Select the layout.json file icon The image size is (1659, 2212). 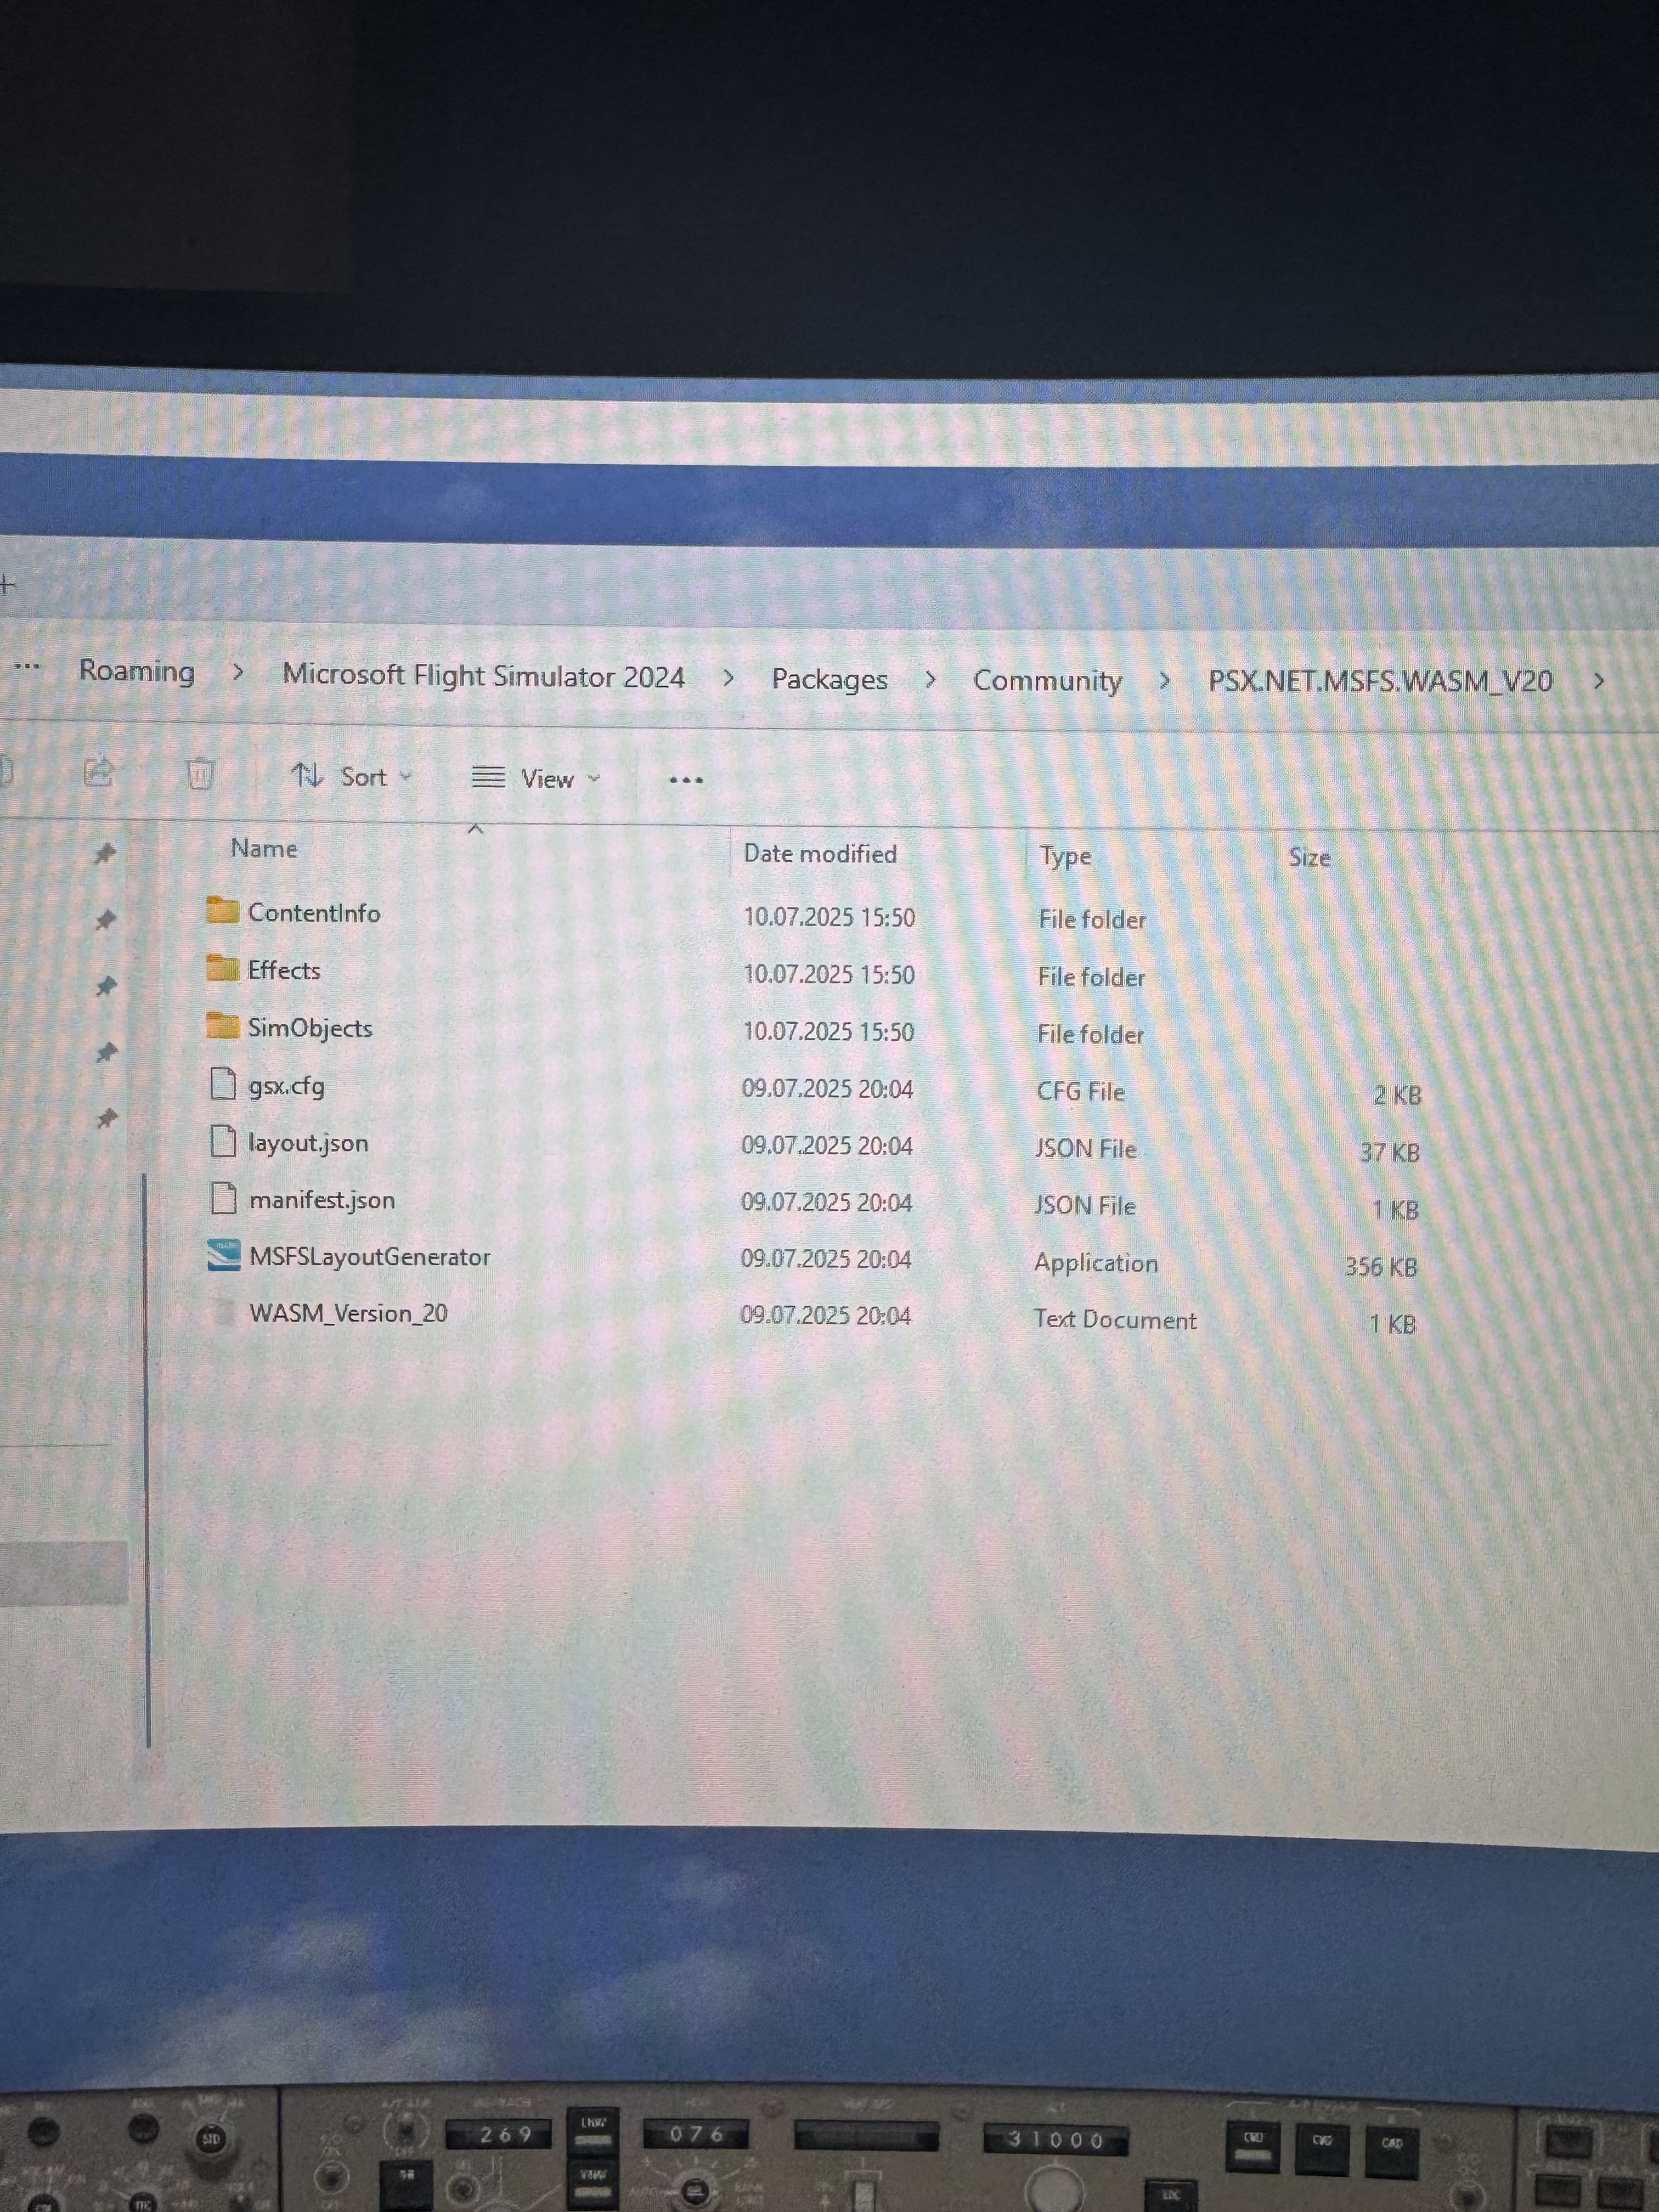click(x=223, y=1140)
